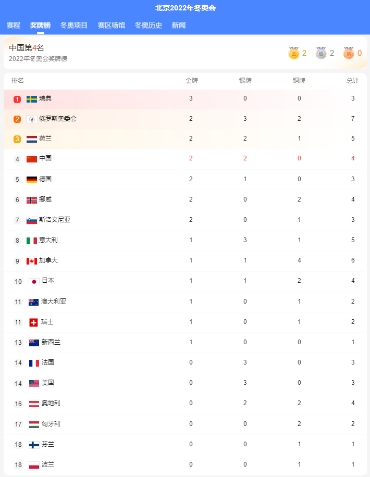
Task: Click the Japan flag icon
Action: click(34, 282)
